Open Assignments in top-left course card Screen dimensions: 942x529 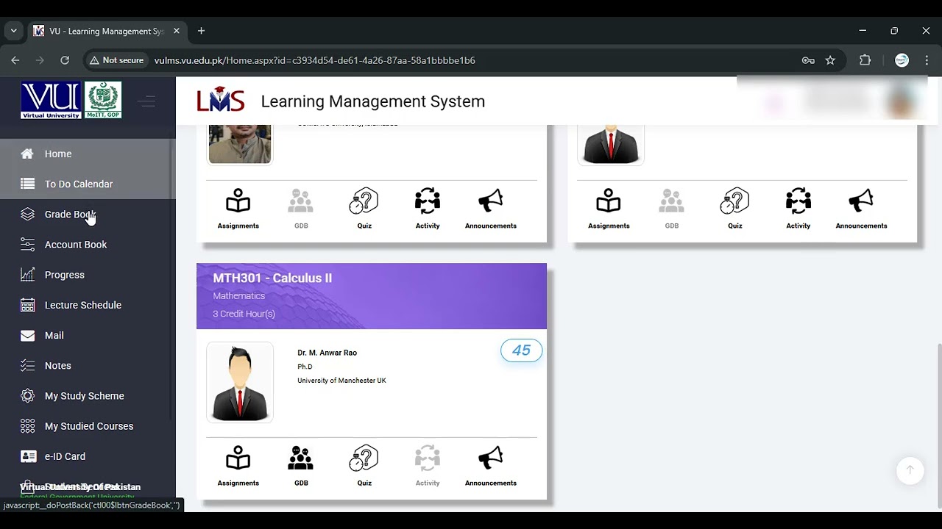point(238,209)
